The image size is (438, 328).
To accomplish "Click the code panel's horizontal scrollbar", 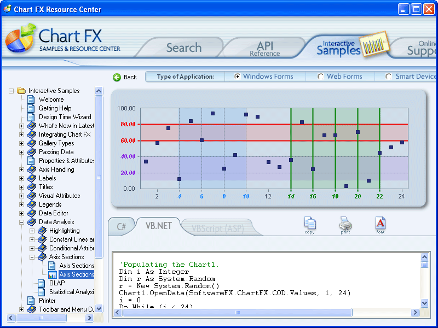I will click(x=235, y=313).
